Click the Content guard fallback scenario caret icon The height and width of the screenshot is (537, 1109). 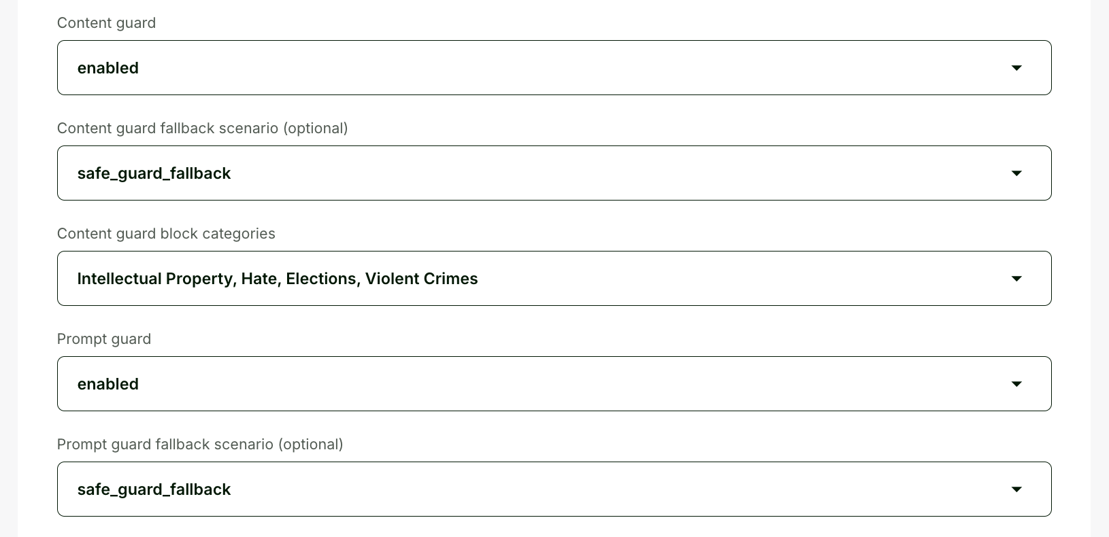pyautogui.click(x=1016, y=173)
